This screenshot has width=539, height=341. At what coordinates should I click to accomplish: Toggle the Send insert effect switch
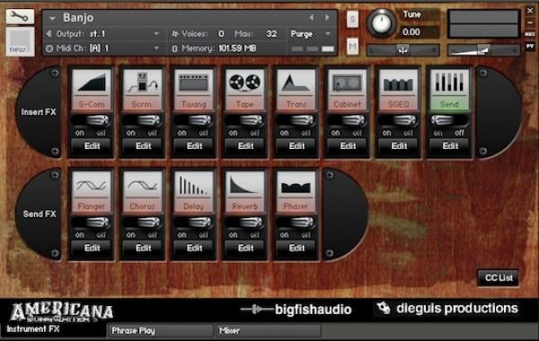[x=449, y=120]
